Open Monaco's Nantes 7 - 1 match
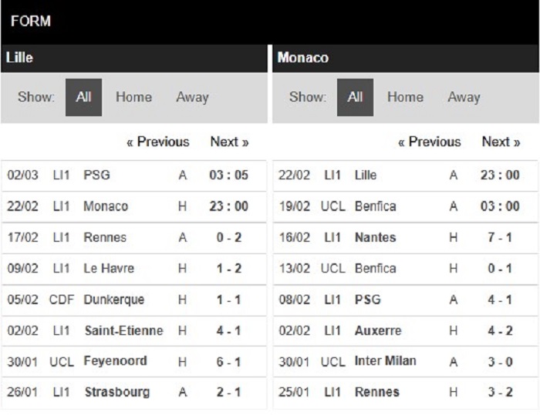This screenshot has width=540, height=415. click(x=405, y=238)
